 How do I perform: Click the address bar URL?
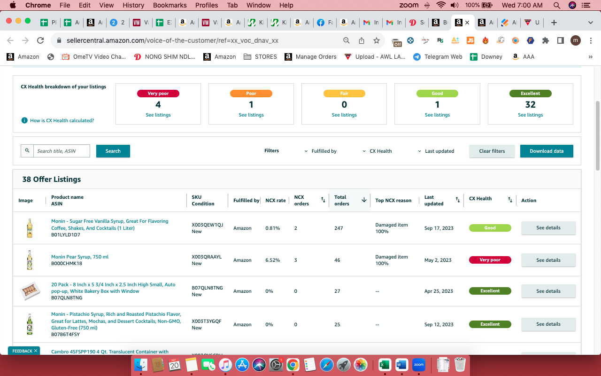172,40
